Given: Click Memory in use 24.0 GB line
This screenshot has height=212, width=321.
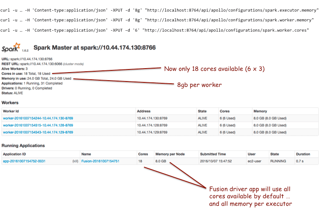Looking at the screenshot, I should click(36, 78).
